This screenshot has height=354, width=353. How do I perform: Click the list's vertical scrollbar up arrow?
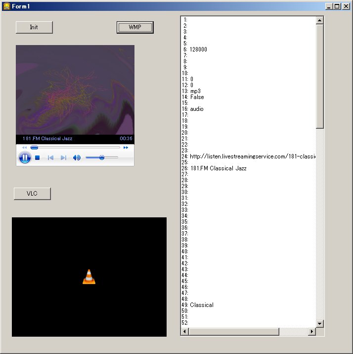point(320,20)
